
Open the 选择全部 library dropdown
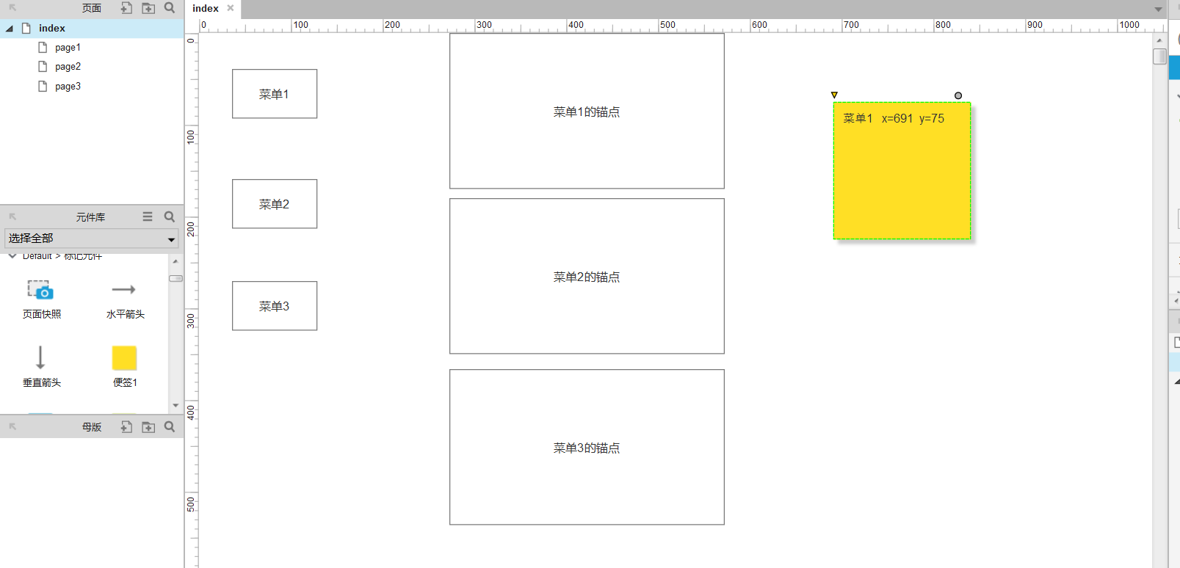pos(92,239)
